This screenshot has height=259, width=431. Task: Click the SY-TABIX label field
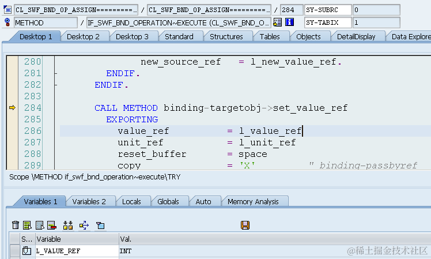pos(328,22)
